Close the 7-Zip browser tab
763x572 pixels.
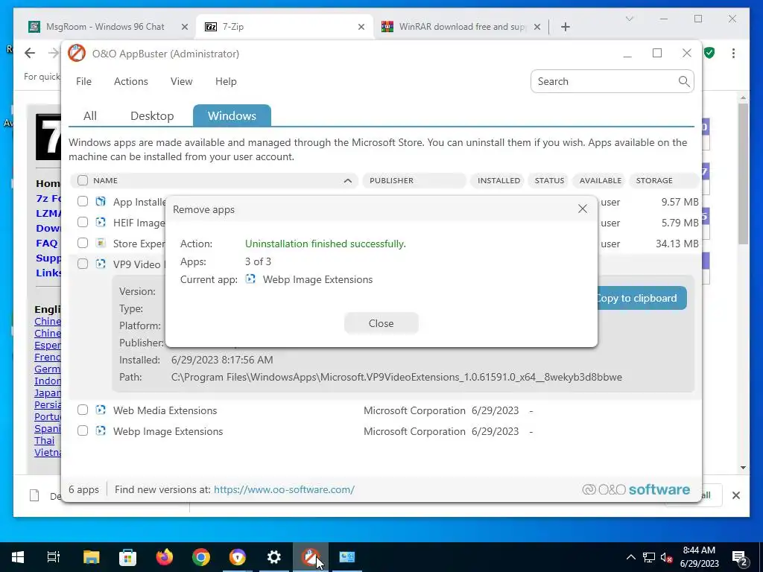[x=361, y=27]
